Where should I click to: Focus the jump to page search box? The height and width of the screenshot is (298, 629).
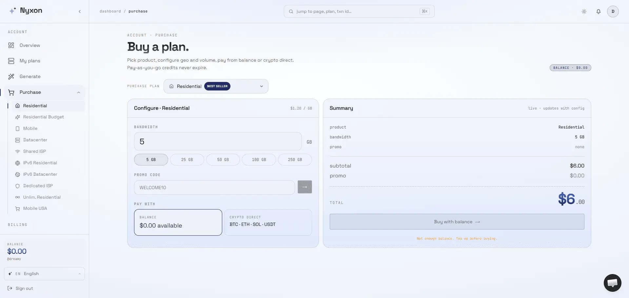359,11
